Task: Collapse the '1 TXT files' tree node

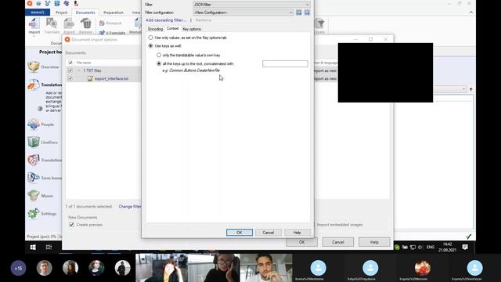Action: point(78,70)
